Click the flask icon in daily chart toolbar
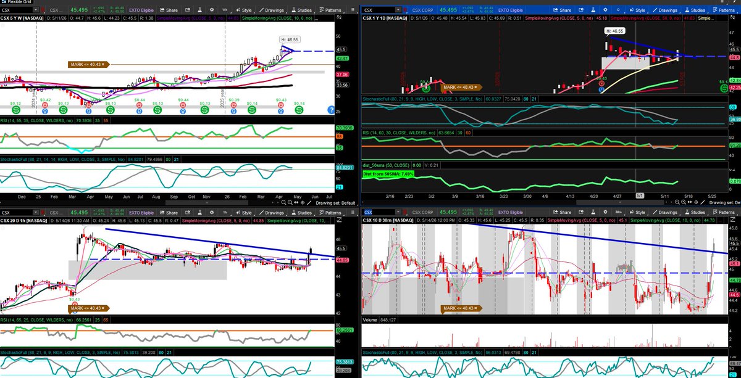The width and height of the screenshot is (741, 378). pyautogui.click(x=593, y=10)
